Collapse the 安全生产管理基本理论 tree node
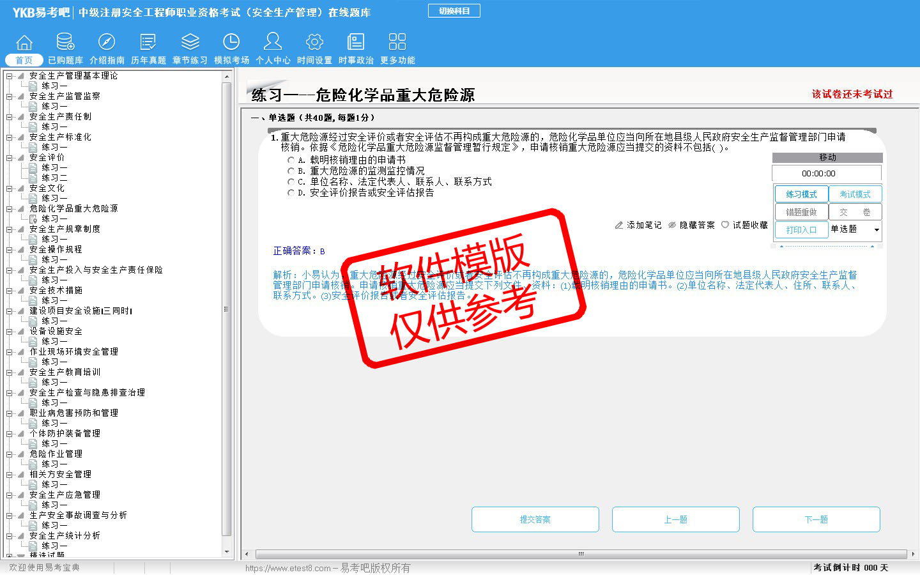Viewport: 920px width, 575px height. 10,76
